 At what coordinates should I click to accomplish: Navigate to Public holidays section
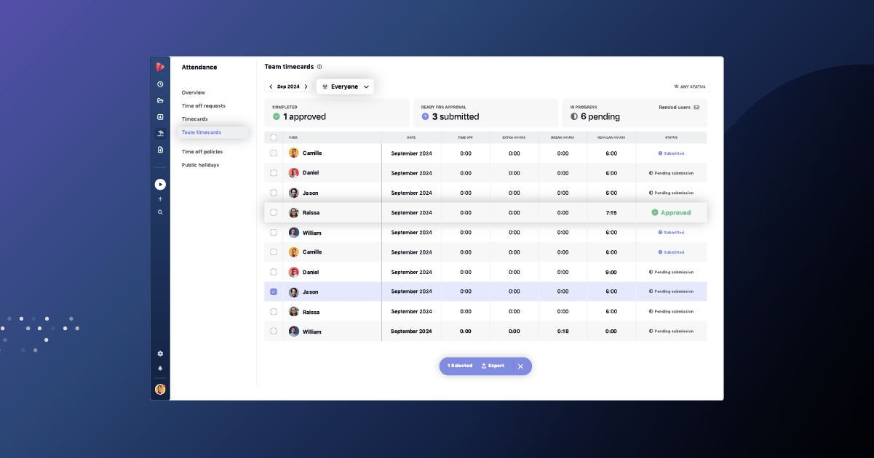click(x=200, y=165)
